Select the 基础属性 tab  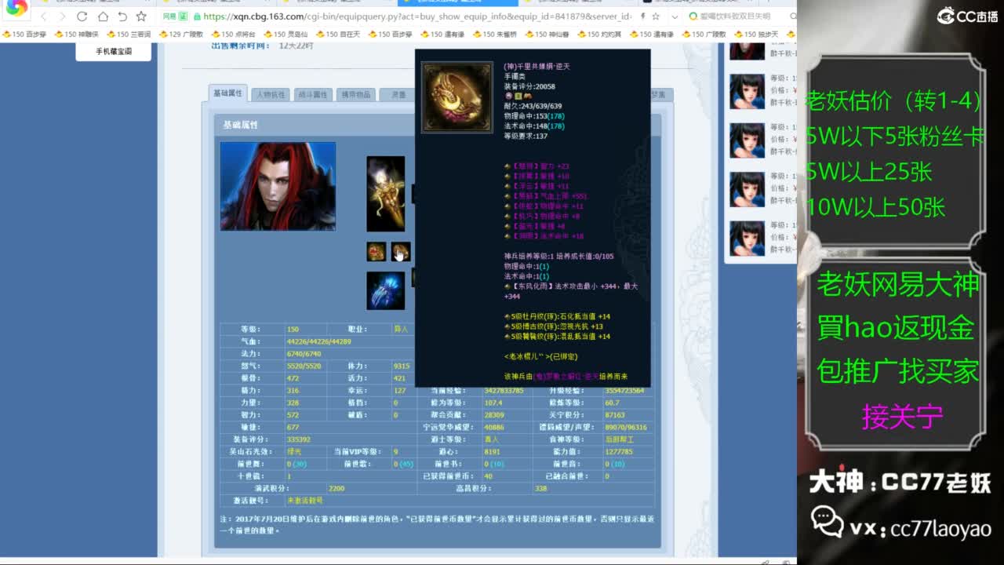coord(227,93)
